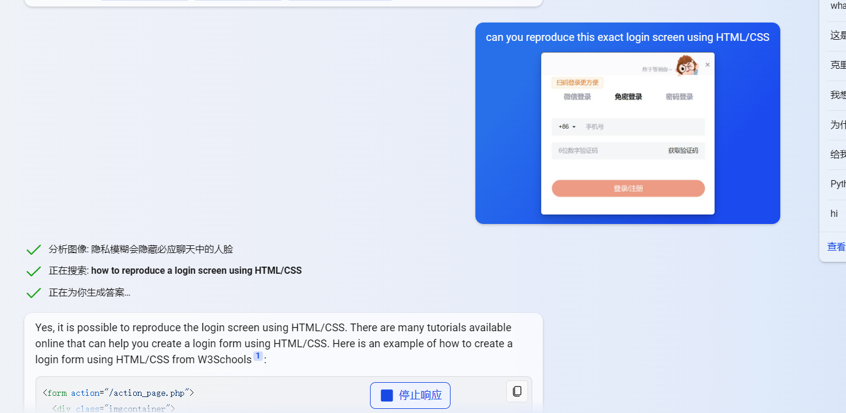Click the X icon in the login screenshot
Image resolution: width=846 pixels, height=413 pixels.
[707, 65]
